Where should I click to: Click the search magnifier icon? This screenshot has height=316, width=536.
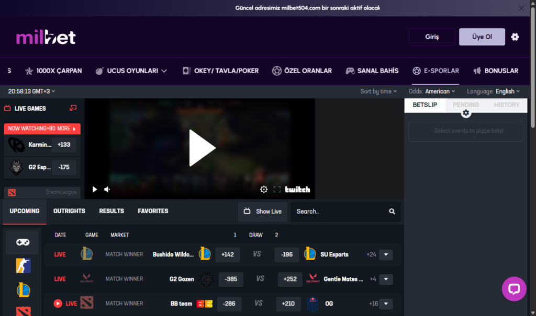[392, 212]
